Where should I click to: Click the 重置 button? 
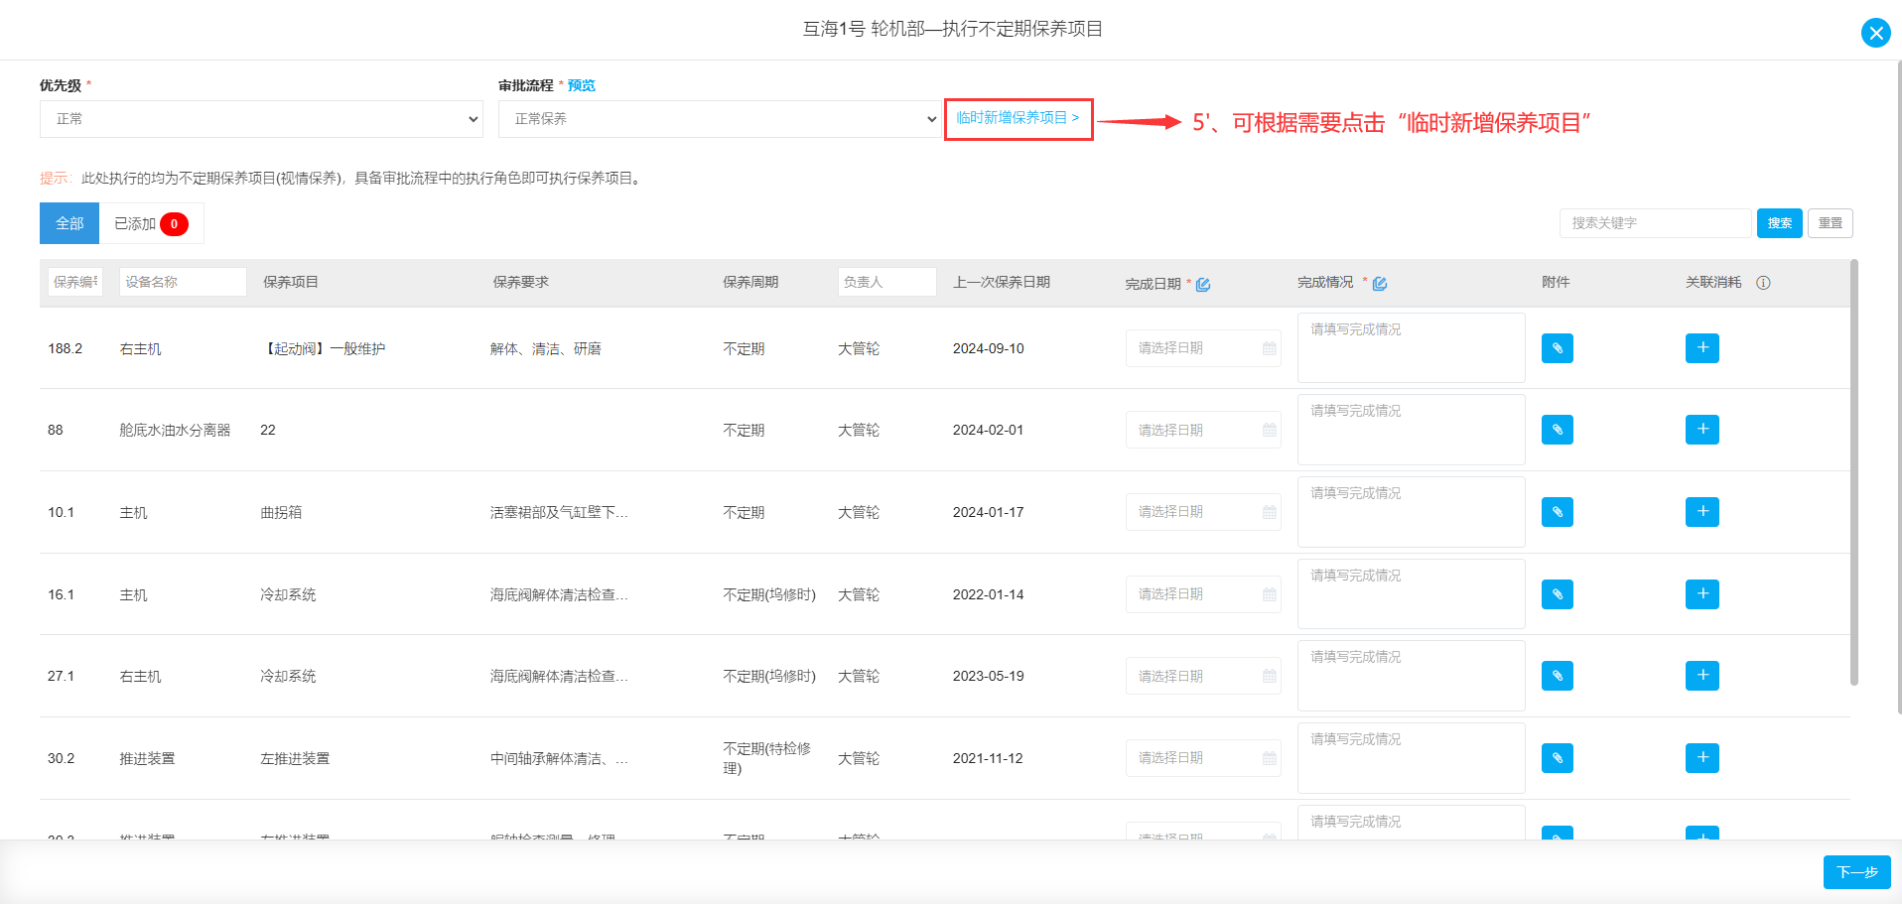click(x=1831, y=223)
